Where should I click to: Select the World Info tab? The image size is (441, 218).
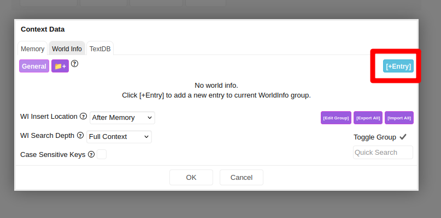coord(67,49)
